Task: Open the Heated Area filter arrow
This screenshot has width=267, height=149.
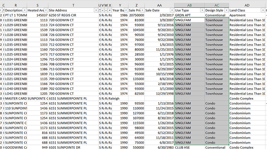Action: point(46,10)
